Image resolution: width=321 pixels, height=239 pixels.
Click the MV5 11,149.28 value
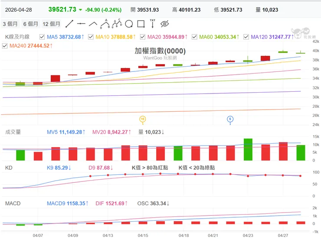(66, 132)
